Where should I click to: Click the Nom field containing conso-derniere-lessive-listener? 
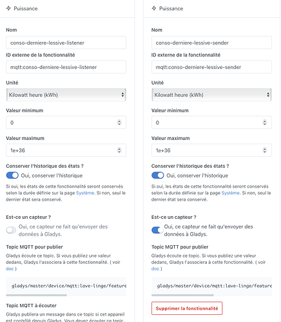pyautogui.click(x=66, y=43)
